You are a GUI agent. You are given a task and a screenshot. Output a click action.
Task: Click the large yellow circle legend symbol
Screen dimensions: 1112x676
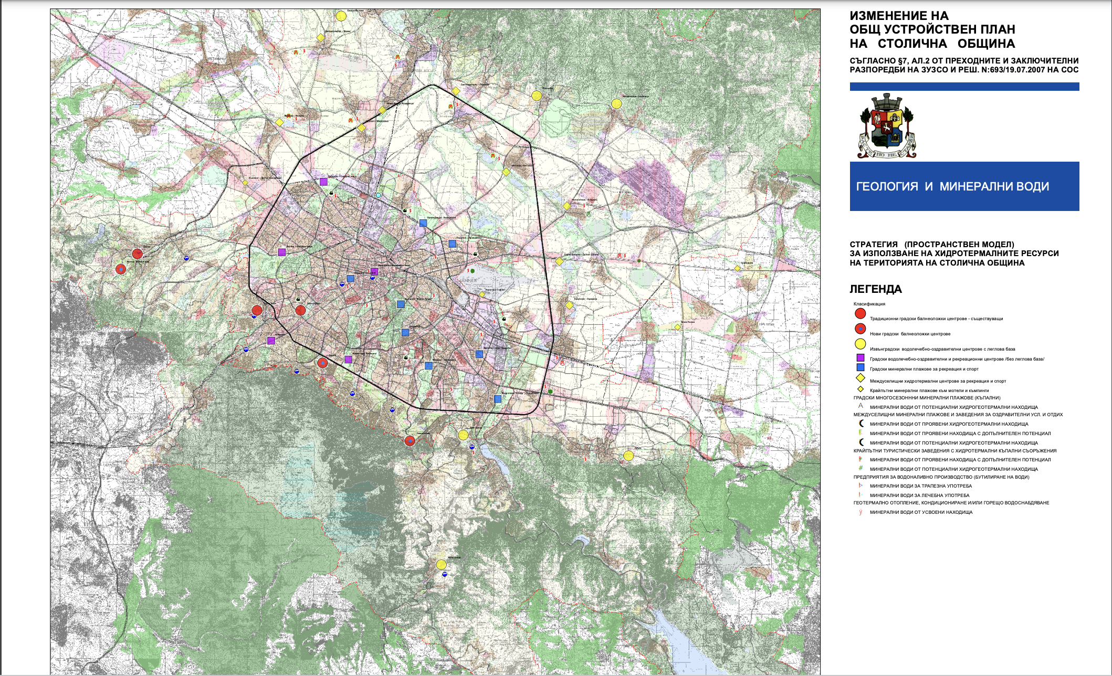(x=860, y=344)
